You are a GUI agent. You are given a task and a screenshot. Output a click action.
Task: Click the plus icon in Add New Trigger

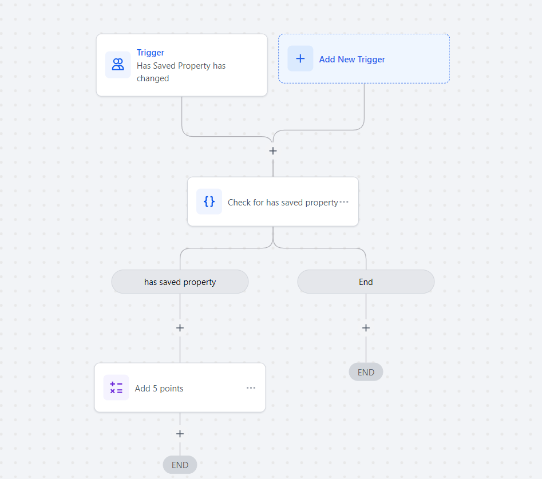(x=300, y=59)
